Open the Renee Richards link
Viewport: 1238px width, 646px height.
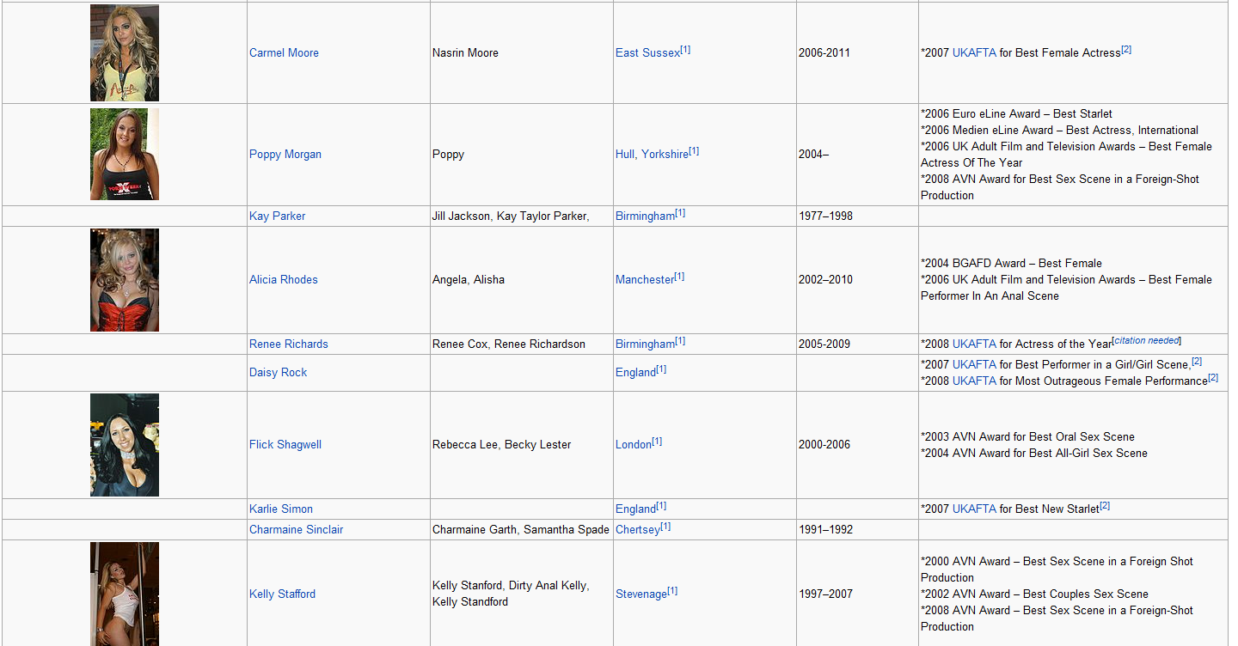[x=288, y=344]
